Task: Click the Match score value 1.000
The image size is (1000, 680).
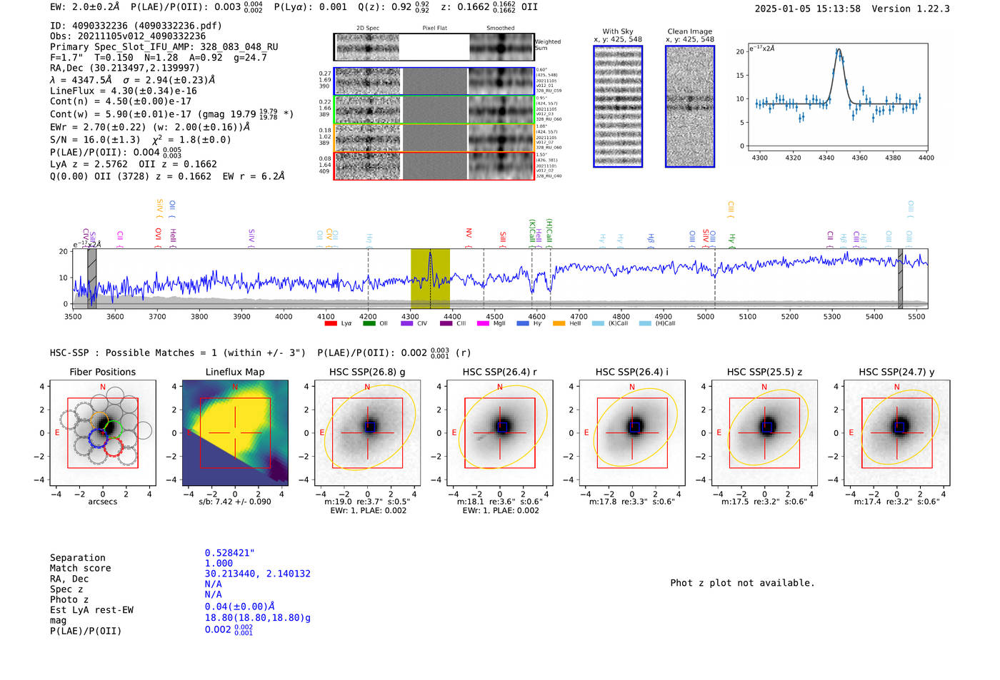Action: 219,563
